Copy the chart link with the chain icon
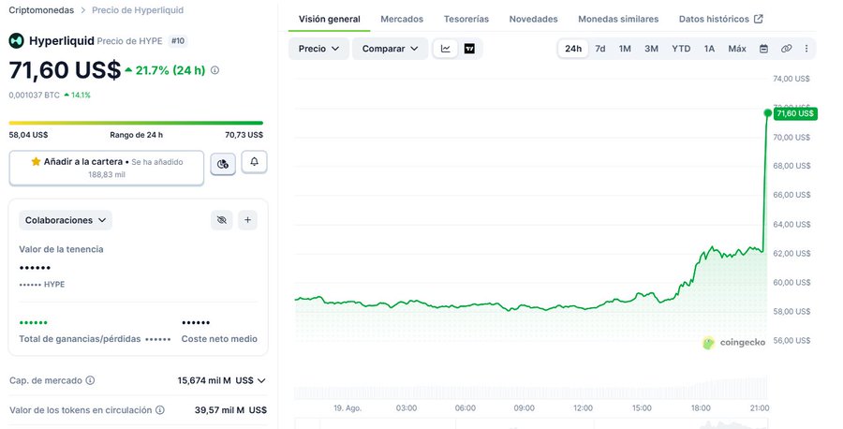The height and width of the screenshot is (429, 843). coord(786,49)
